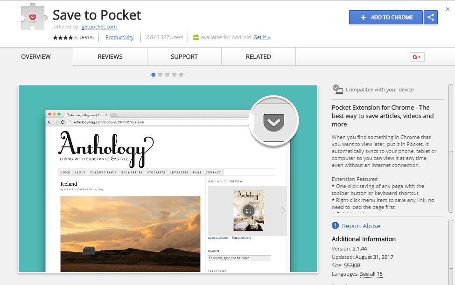Select the second screenshot carousel dot
Screen dimensions: 455x285
pos(160,75)
